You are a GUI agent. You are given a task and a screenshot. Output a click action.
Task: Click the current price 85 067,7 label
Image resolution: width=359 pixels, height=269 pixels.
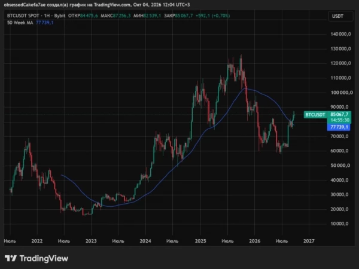coord(339,114)
